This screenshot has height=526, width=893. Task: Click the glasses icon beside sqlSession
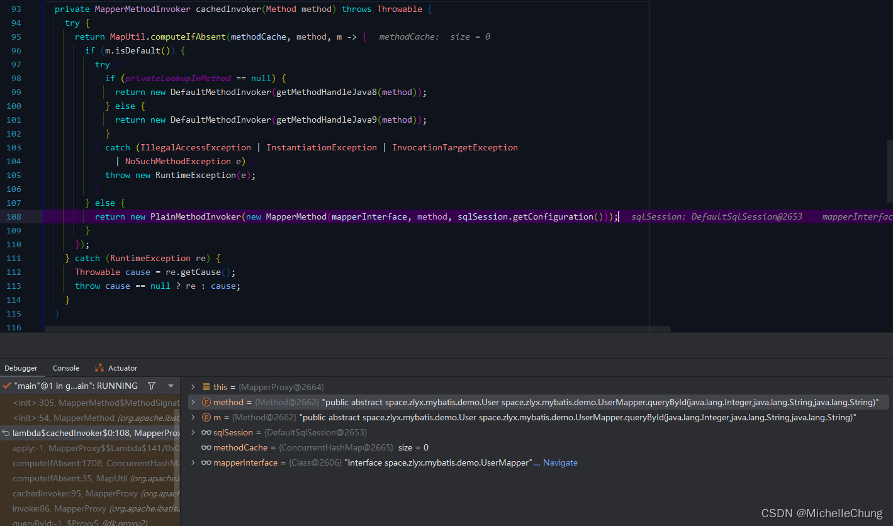[x=206, y=432]
